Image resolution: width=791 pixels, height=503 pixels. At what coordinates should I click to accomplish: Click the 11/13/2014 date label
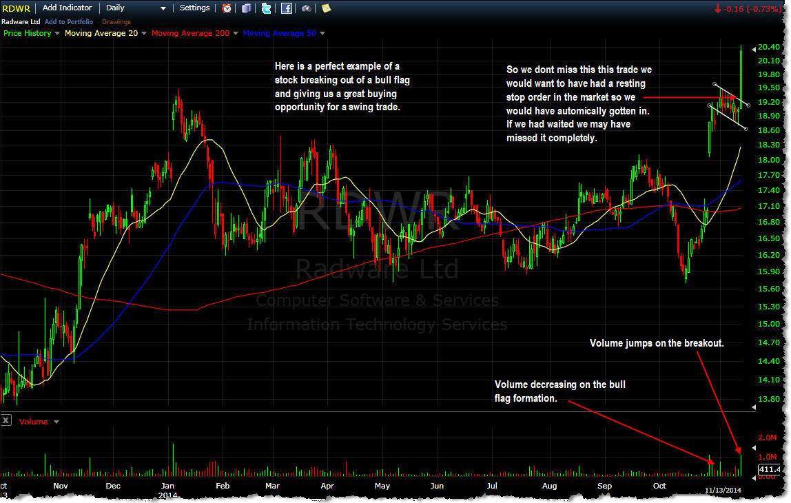pyautogui.click(x=723, y=490)
